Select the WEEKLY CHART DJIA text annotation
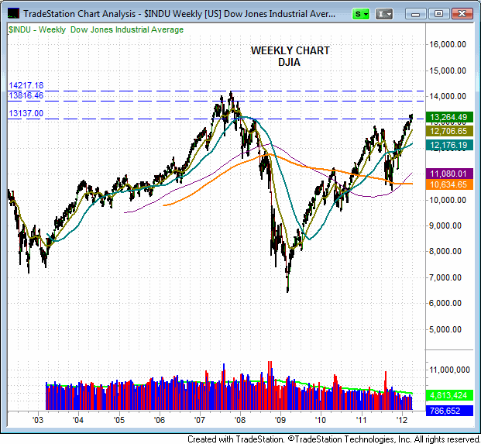The image size is (481, 444). point(290,56)
